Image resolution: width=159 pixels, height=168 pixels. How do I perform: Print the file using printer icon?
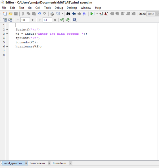point(52,14)
